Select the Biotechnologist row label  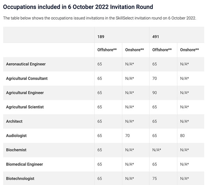tap(20, 178)
